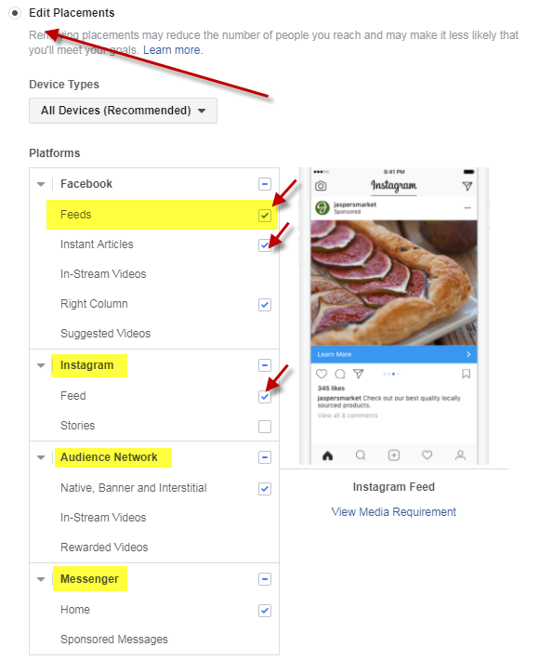Uncheck the Facebook Feeds checkbox
Screen dimensions: 539x660
click(265, 216)
